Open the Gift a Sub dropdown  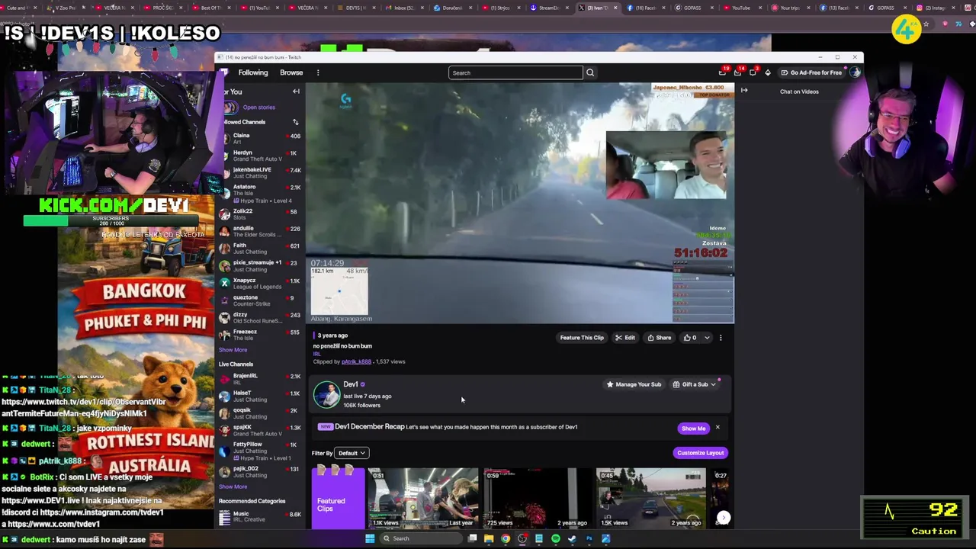(695, 384)
